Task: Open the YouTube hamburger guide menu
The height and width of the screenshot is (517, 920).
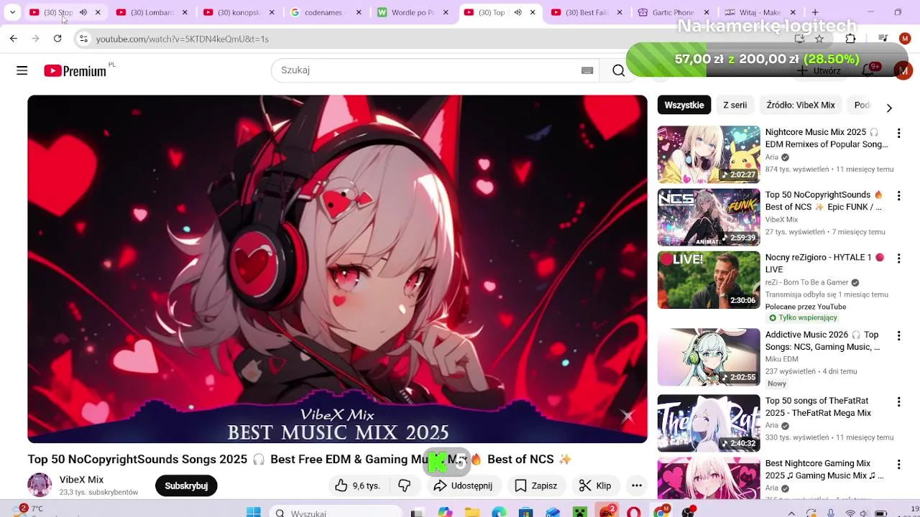Action: point(22,70)
